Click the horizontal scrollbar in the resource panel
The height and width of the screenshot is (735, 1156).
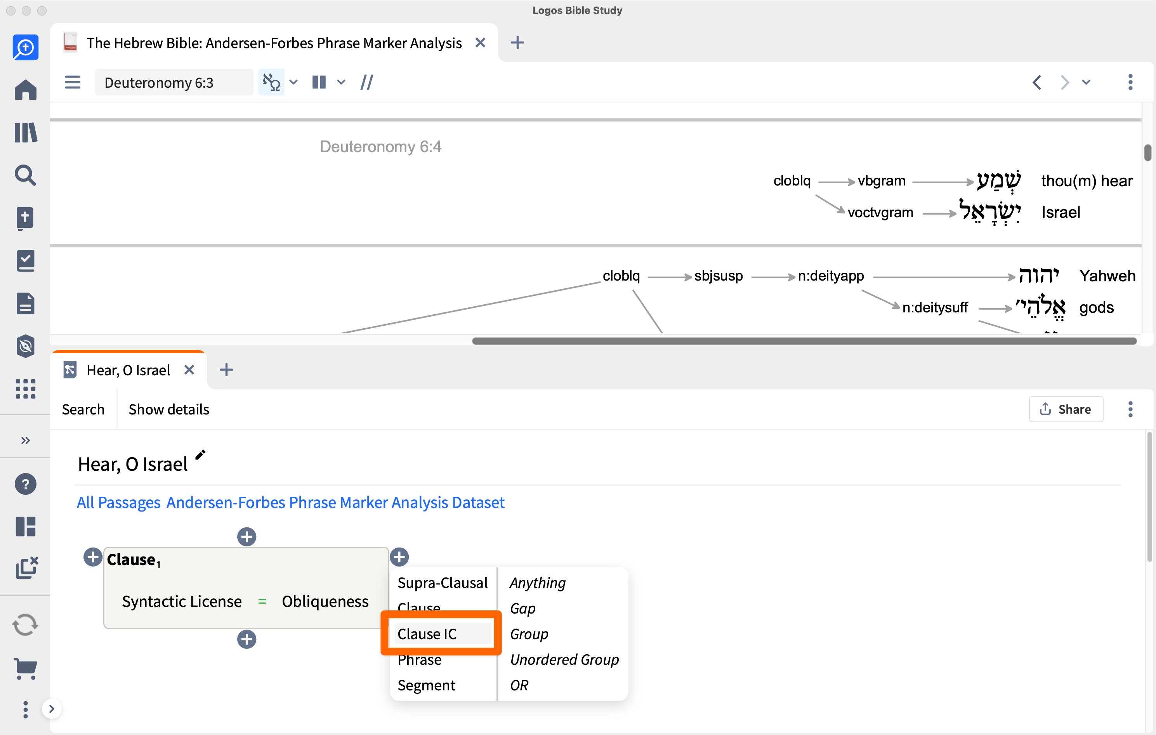tap(804, 341)
